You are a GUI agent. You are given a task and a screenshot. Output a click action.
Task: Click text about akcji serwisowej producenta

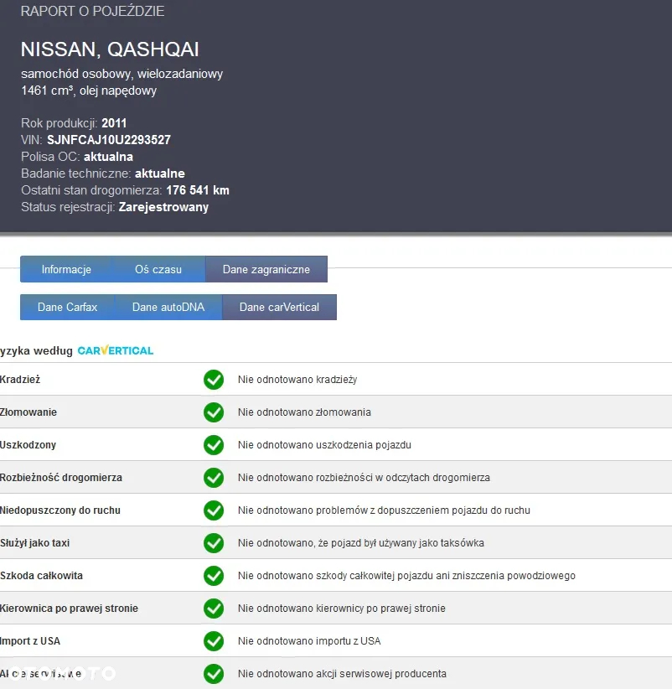[x=342, y=674]
